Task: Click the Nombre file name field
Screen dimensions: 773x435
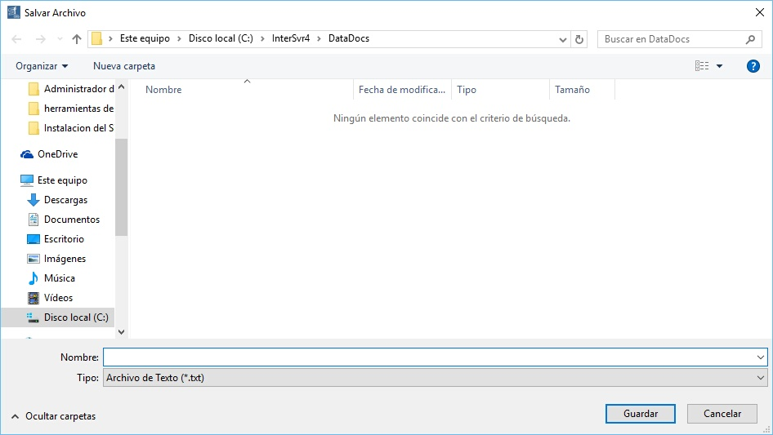Action: pos(429,357)
